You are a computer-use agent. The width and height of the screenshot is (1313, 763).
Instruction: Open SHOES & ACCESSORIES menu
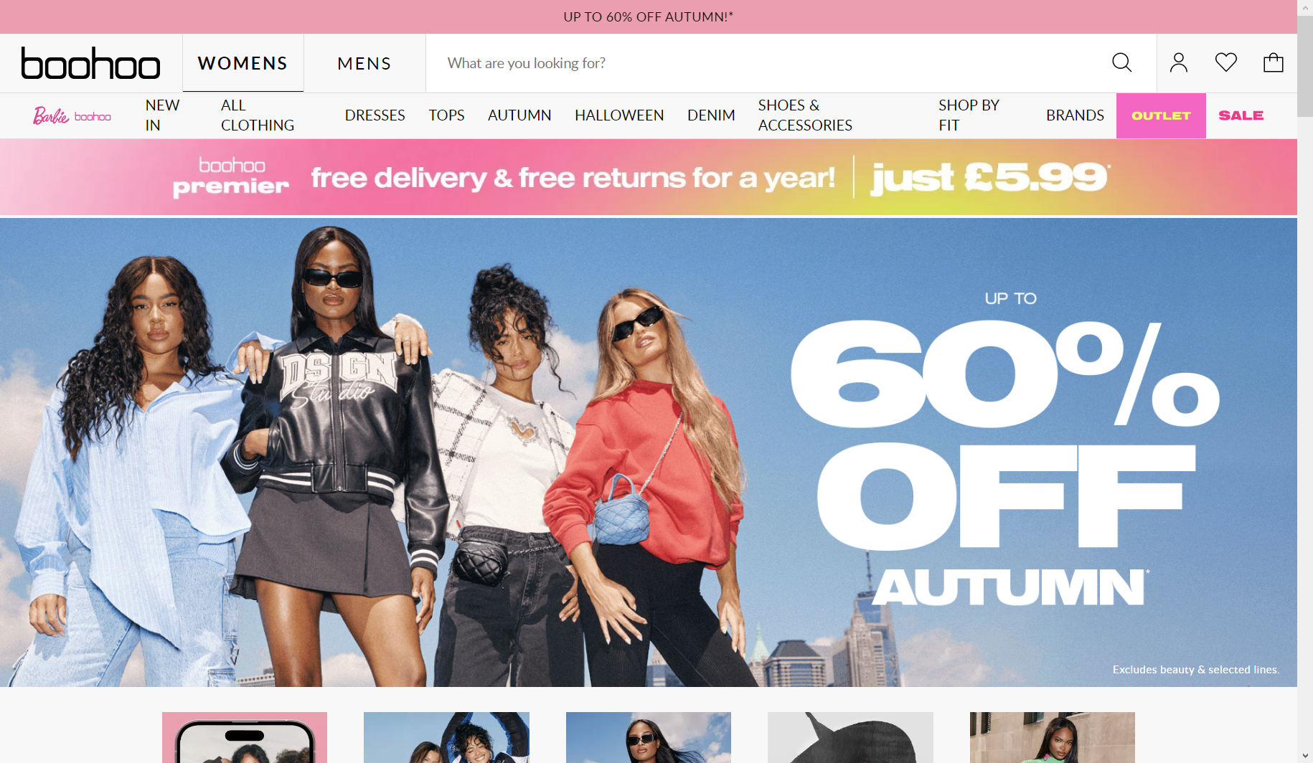click(805, 115)
